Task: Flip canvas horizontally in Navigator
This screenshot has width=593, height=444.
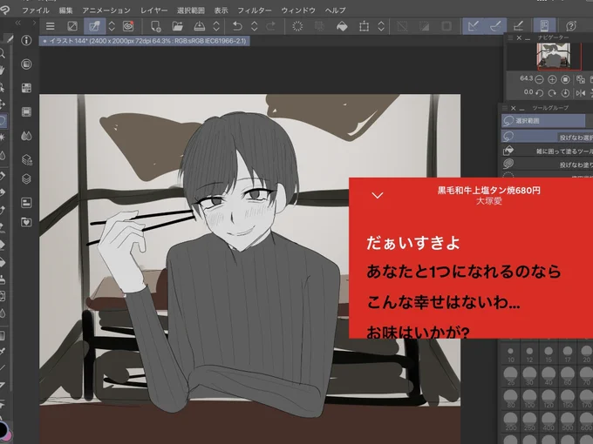Action: (581, 93)
